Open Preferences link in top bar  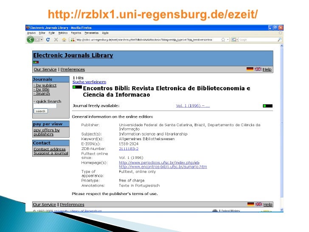click(73, 69)
